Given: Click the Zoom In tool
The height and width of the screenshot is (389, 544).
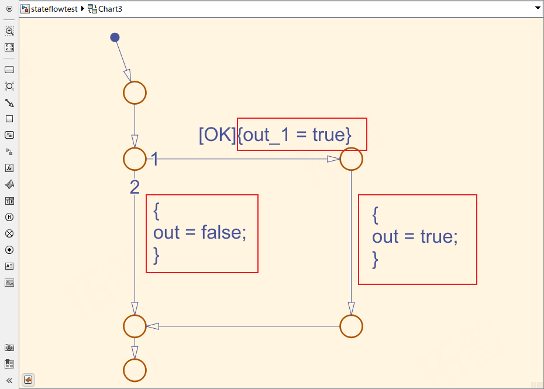Looking at the screenshot, I should tap(9, 31).
